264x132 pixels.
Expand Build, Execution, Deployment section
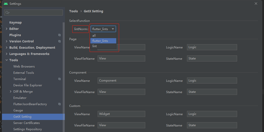(7, 48)
